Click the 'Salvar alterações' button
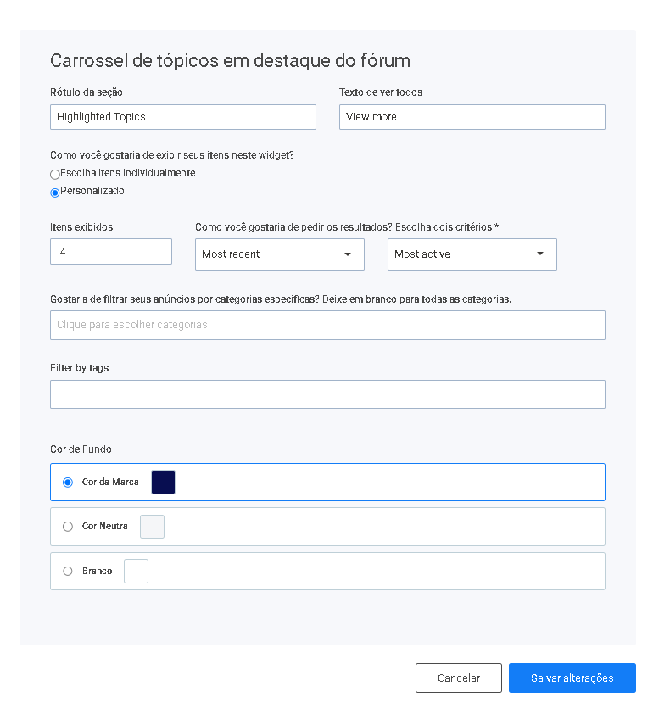The image size is (659, 709). pyautogui.click(x=572, y=678)
